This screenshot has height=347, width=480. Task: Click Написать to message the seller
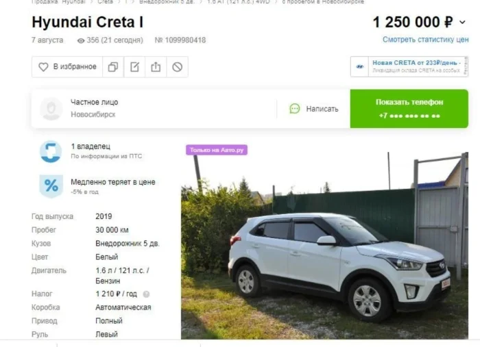pos(314,109)
